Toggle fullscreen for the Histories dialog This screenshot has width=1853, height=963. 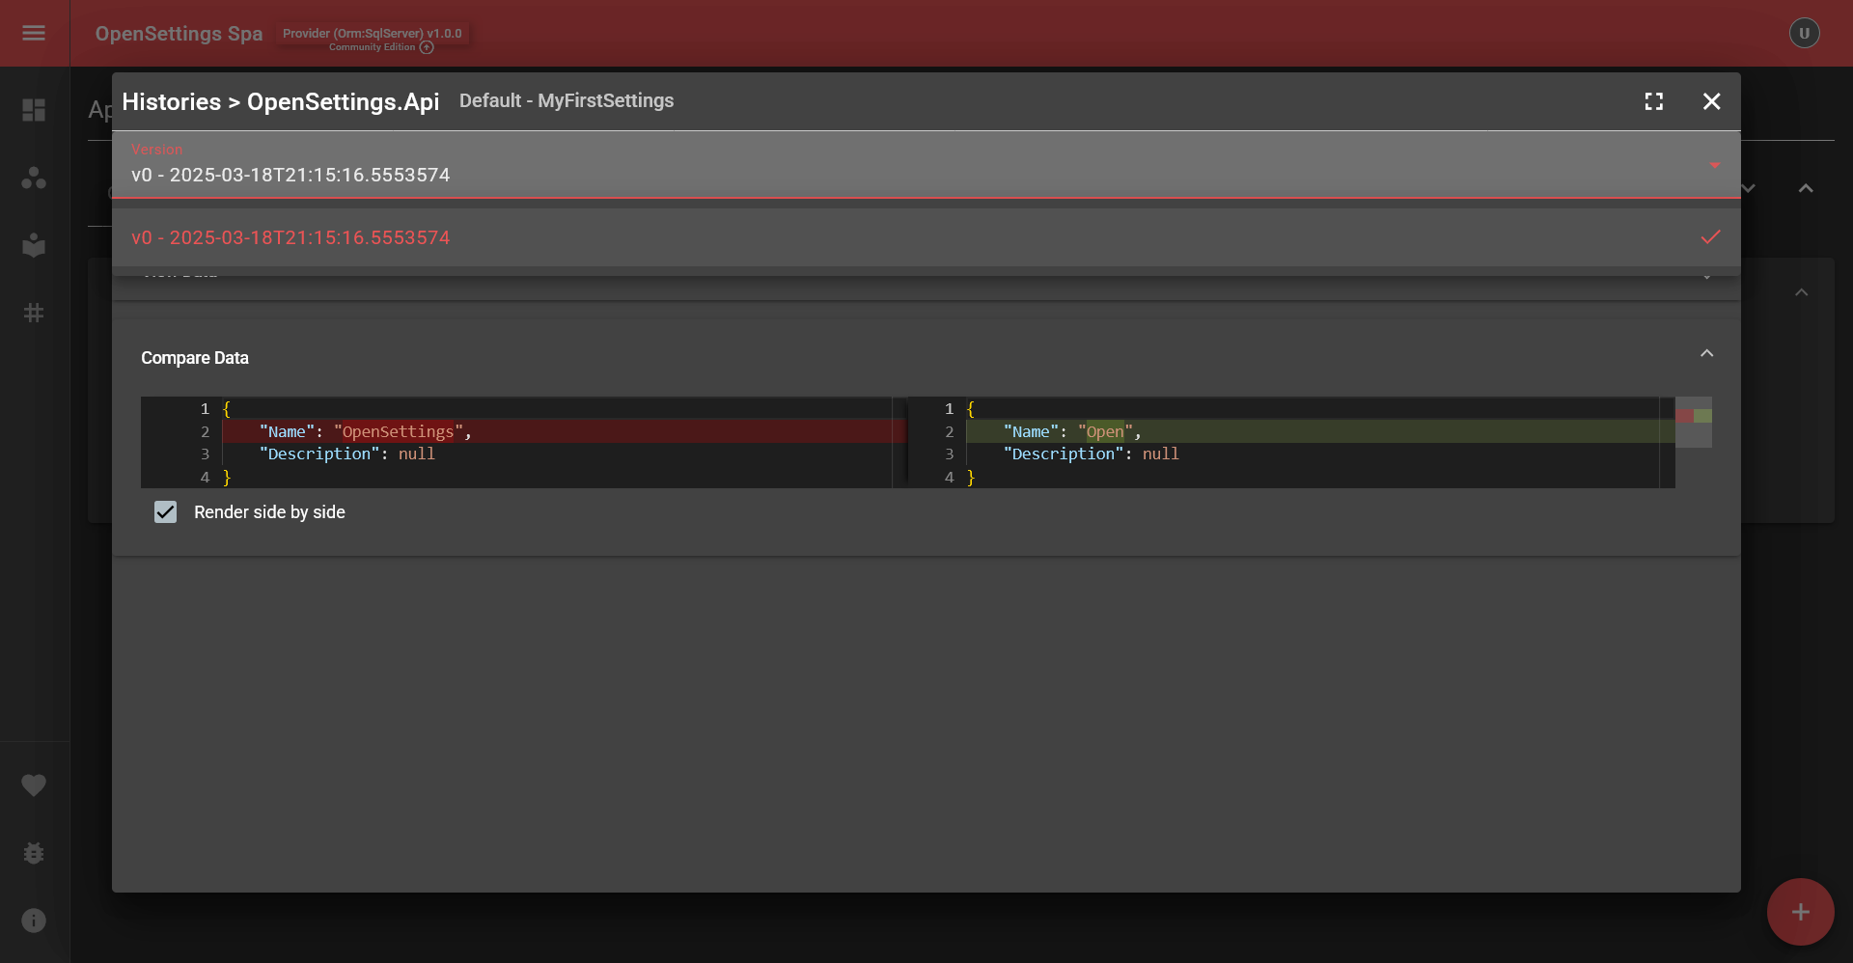click(x=1653, y=101)
